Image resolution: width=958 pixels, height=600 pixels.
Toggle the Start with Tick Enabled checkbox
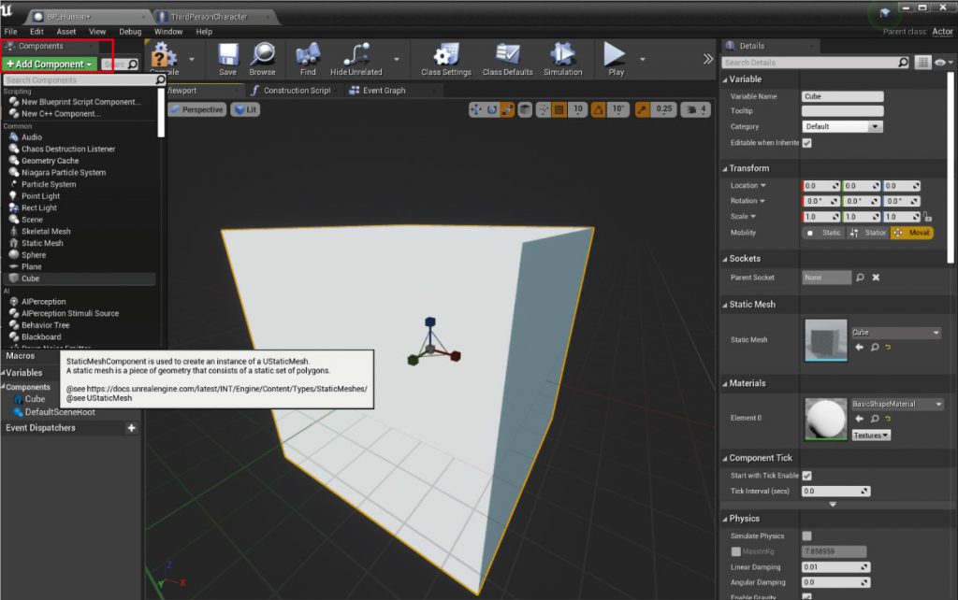pos(807,476)
